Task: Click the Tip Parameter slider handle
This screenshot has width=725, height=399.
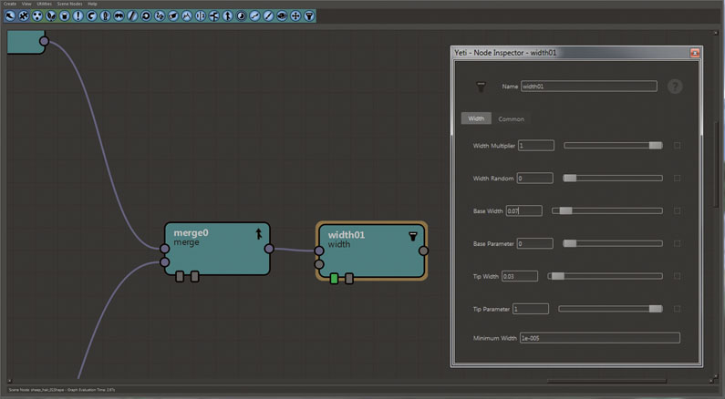Action: tap(656, 309)
